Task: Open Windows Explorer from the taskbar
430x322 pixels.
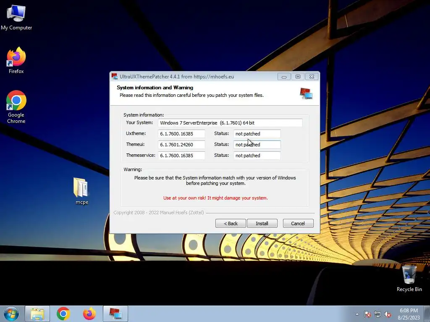Action: pyautogui.click(x=37, y=314)
